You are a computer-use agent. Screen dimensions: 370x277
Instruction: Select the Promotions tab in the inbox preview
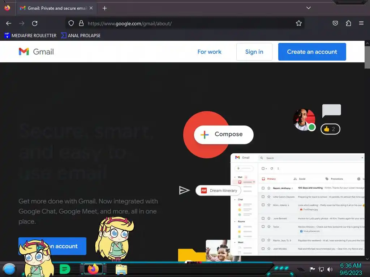(x=334, y=179)
